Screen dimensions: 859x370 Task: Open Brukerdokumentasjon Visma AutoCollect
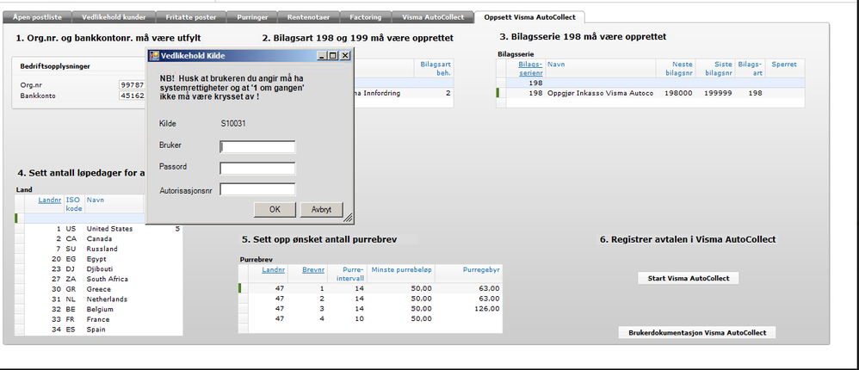(697, 332)
